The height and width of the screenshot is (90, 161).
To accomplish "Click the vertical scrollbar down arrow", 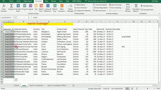I will pos(159,83).
